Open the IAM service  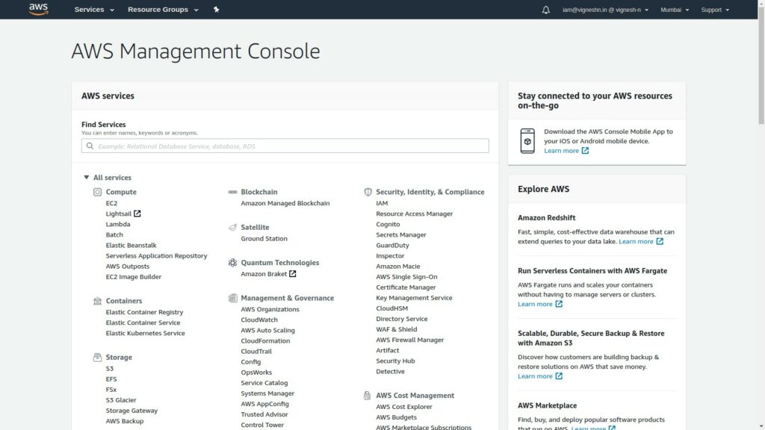point(382,203)
